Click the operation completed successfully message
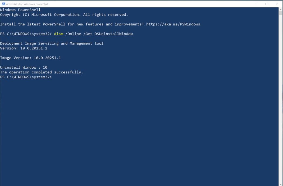The image size is (283, 186). [x=42, y=72]
